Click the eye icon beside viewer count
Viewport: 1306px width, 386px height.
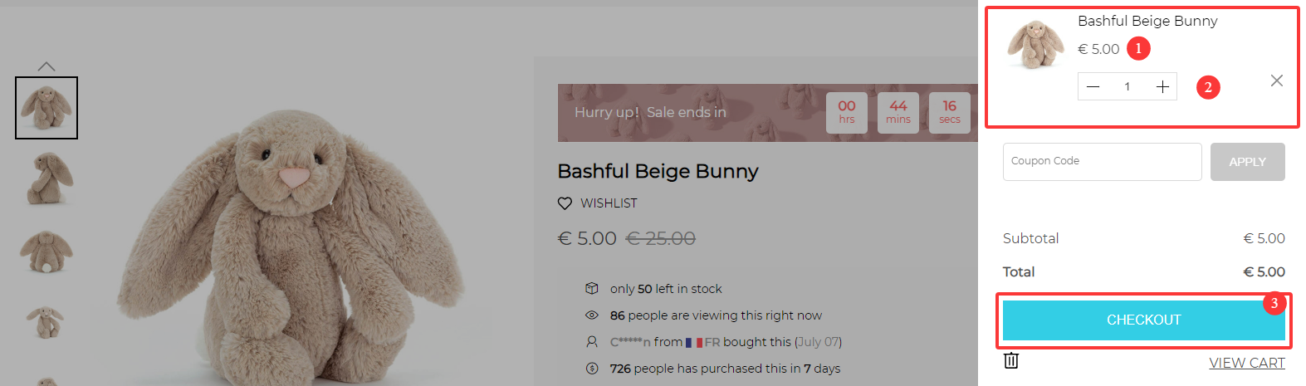[592, 315]
